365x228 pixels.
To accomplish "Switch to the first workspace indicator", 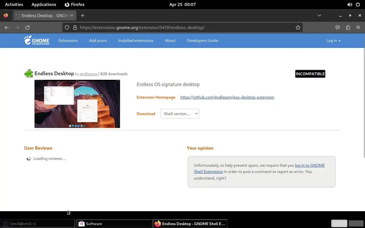I will click(x=339, y=224).
